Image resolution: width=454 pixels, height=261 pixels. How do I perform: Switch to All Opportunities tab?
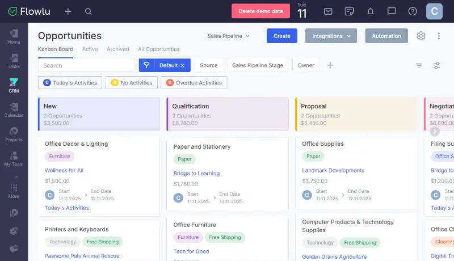(x=158, y=49)
